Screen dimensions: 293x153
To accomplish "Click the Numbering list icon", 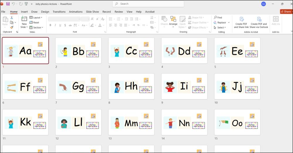I will tap(118, 19).
